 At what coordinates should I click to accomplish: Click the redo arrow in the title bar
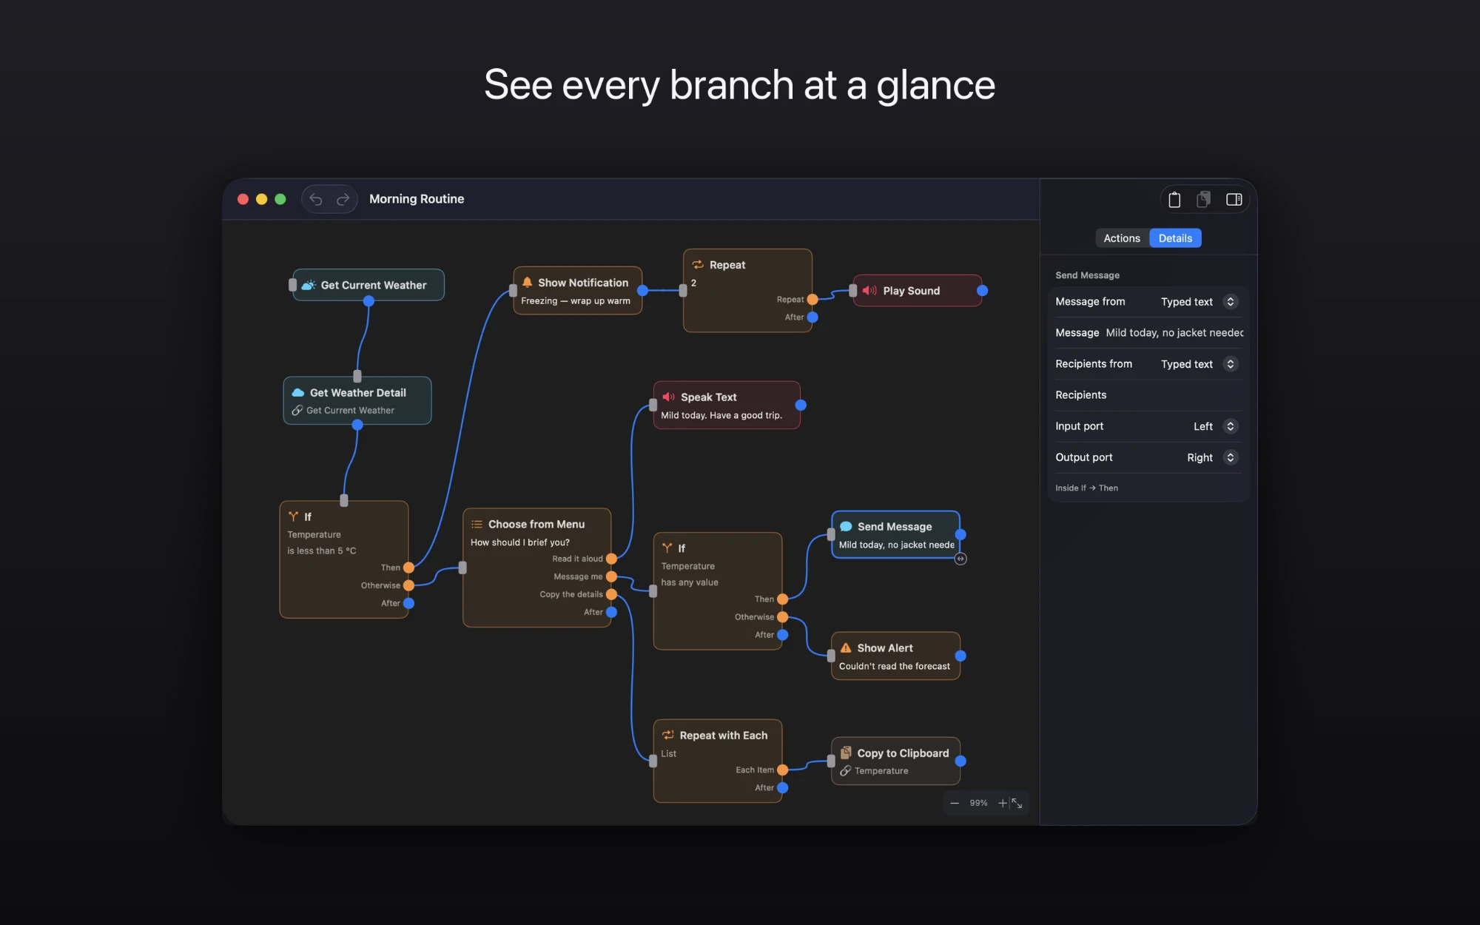pos(343,199)
